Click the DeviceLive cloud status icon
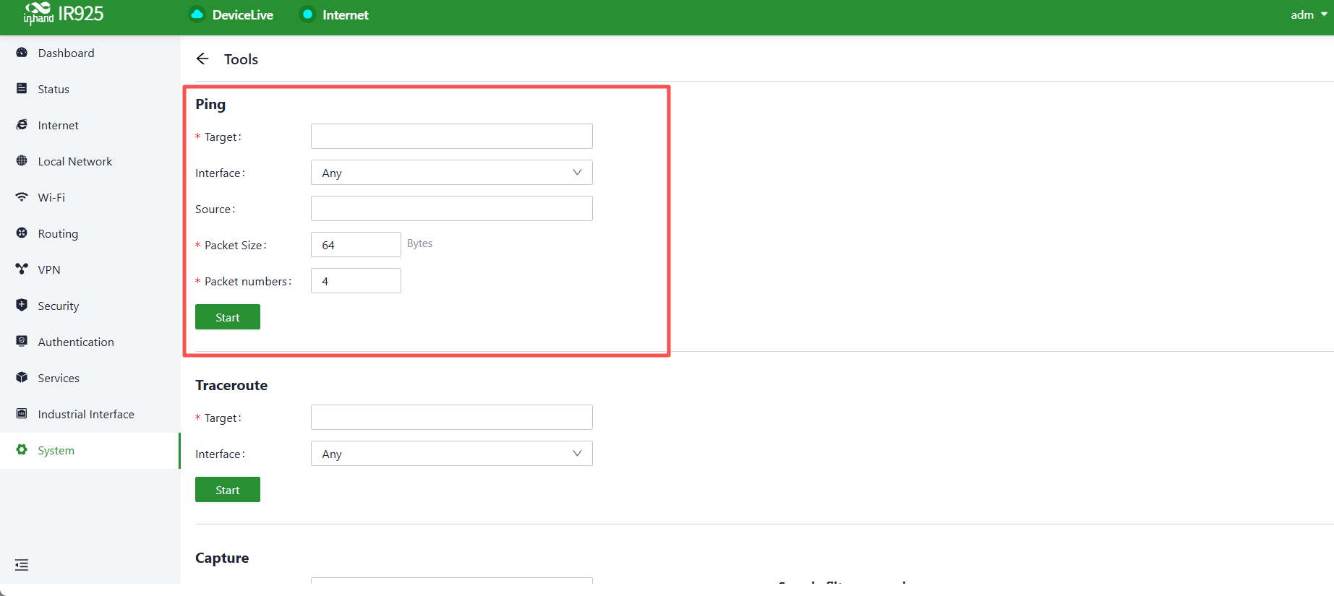This screenshot has width=1334, height=596. tap(197, 14)
